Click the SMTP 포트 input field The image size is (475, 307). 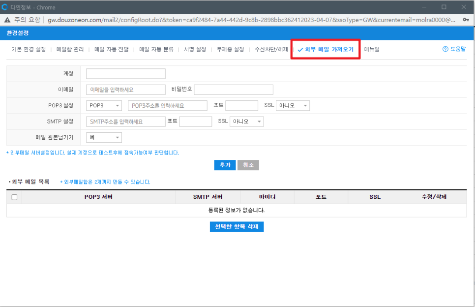coord(196,122)
